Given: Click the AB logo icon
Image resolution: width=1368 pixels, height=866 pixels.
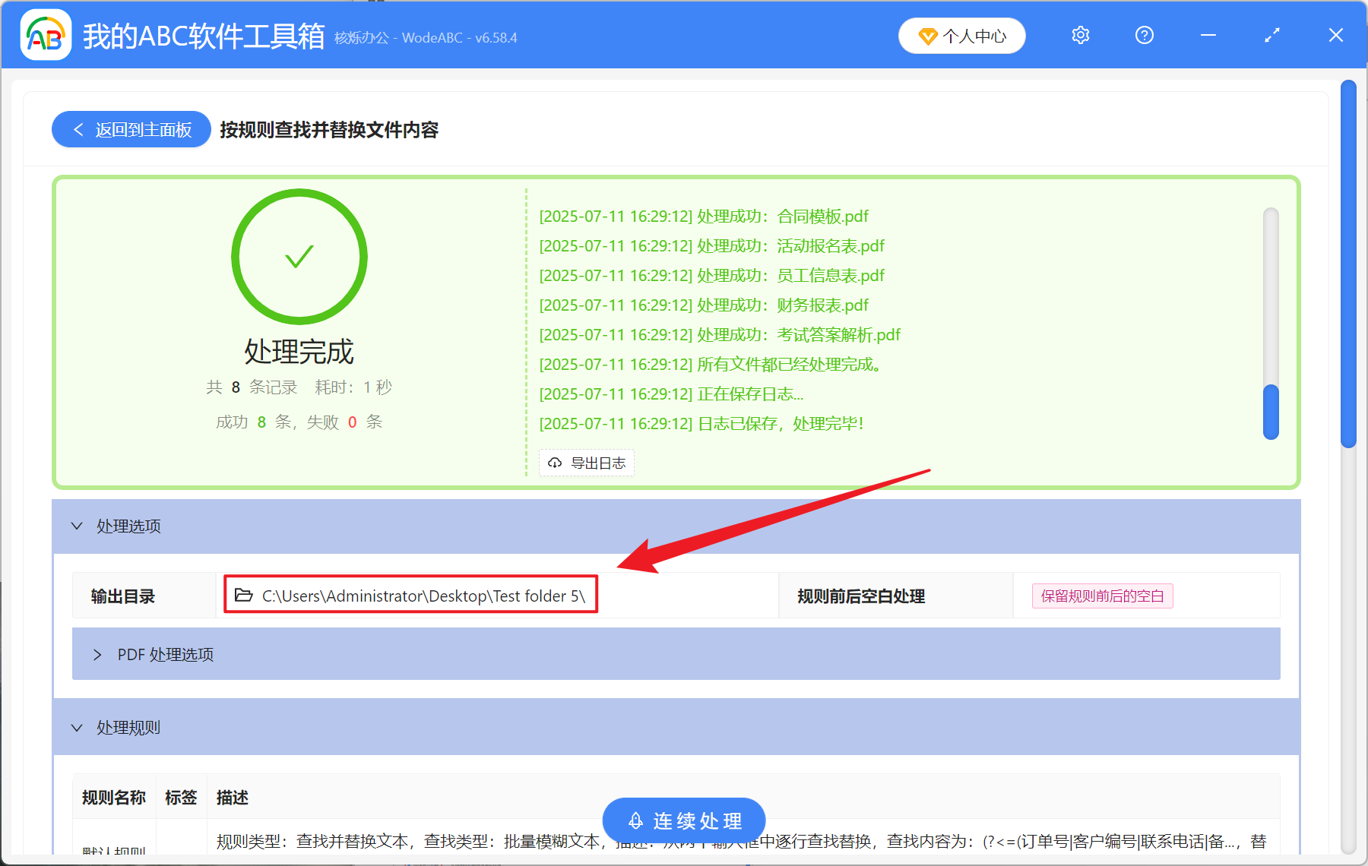Looking at the screenshot, I should (x=45, y=35).
